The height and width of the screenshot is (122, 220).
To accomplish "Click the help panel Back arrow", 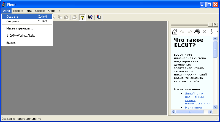I will click(182, 32).
